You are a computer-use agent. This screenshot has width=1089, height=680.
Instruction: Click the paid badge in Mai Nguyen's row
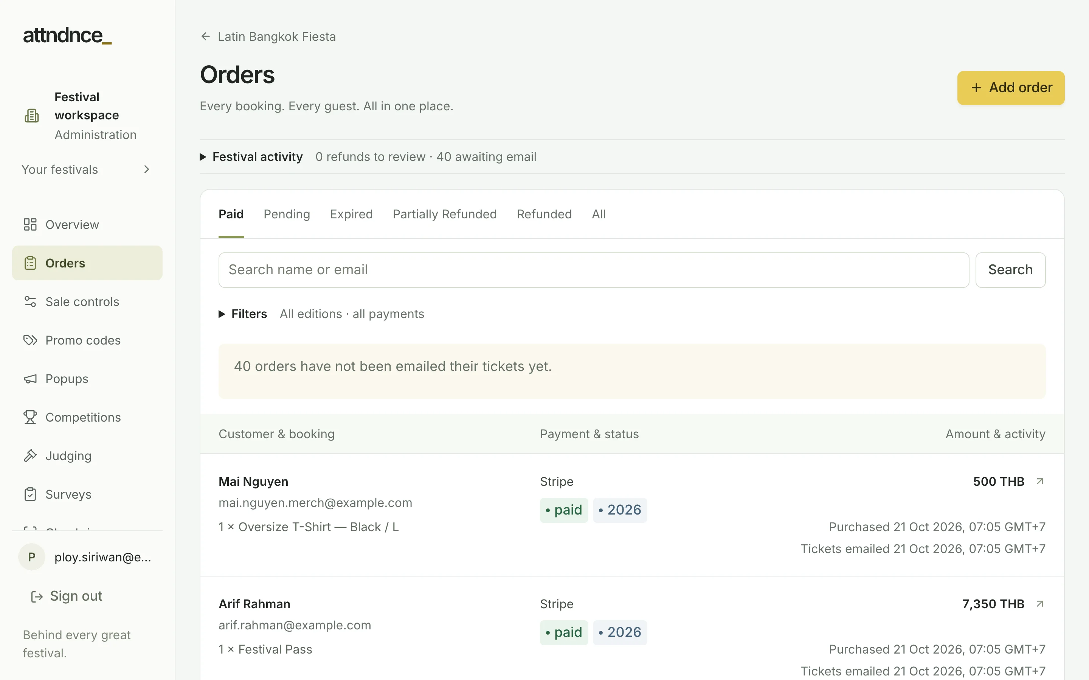[563, 510]
